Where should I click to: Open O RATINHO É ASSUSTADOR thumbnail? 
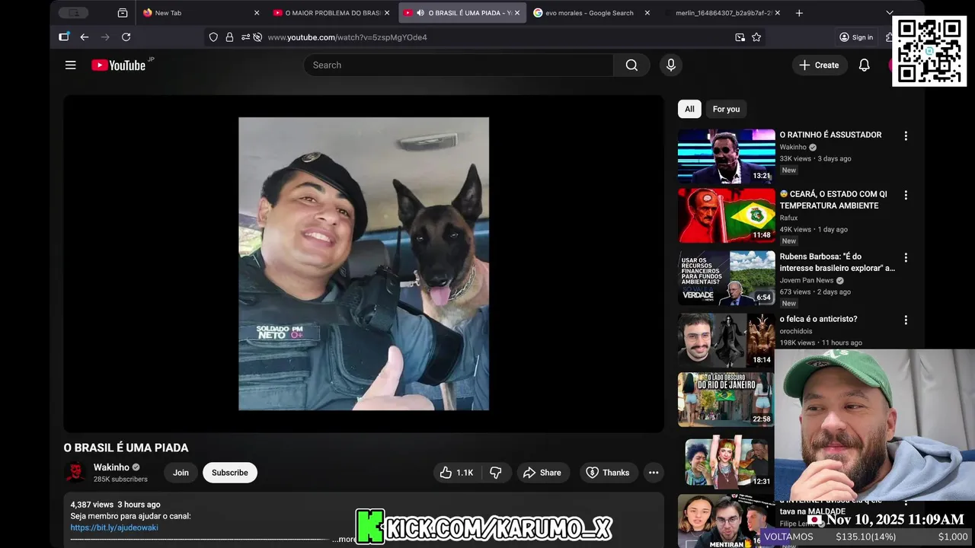[x=727, y=156]
